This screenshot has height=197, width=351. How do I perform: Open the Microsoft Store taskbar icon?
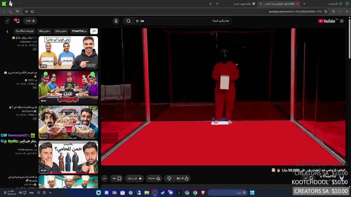[x=123, y=193]
